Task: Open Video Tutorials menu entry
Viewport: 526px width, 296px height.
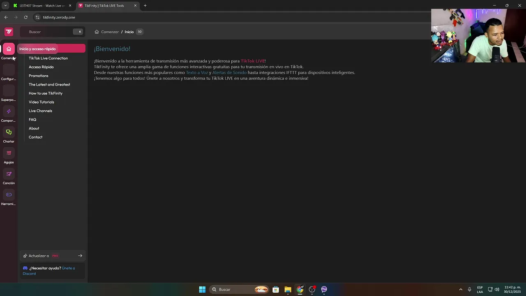Action: tap(42, 102)
